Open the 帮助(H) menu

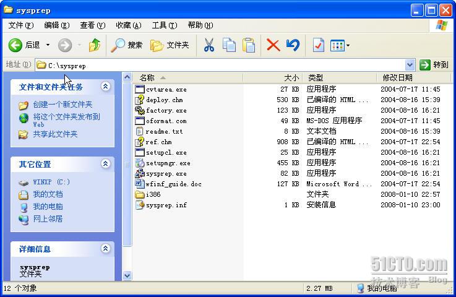pos(200,25)
